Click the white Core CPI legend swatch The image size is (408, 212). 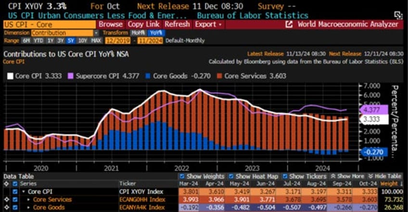[10, 76]
